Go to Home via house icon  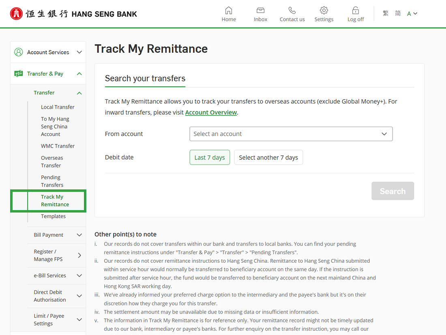(229, 11)
